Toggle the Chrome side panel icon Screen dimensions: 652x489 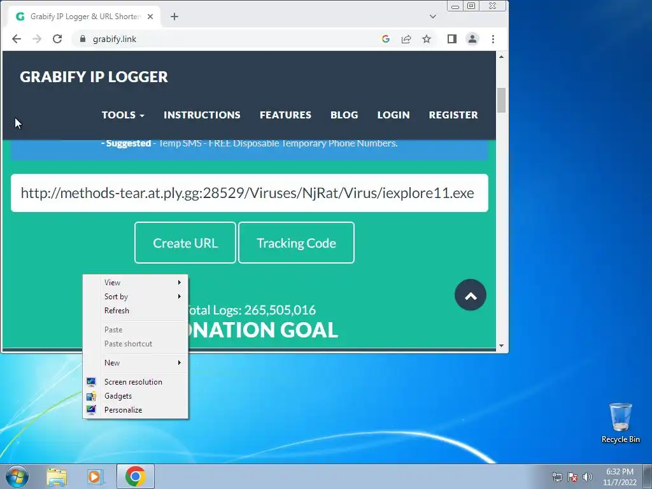452,39
